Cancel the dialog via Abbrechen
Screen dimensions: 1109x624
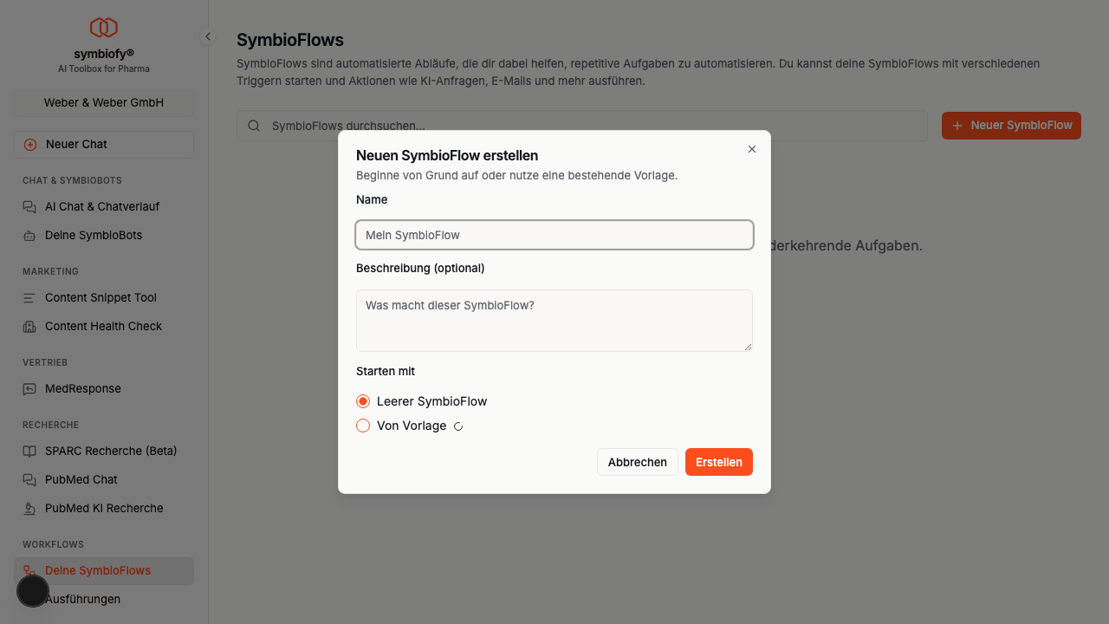pyautogui.click(x=637, y=462)
